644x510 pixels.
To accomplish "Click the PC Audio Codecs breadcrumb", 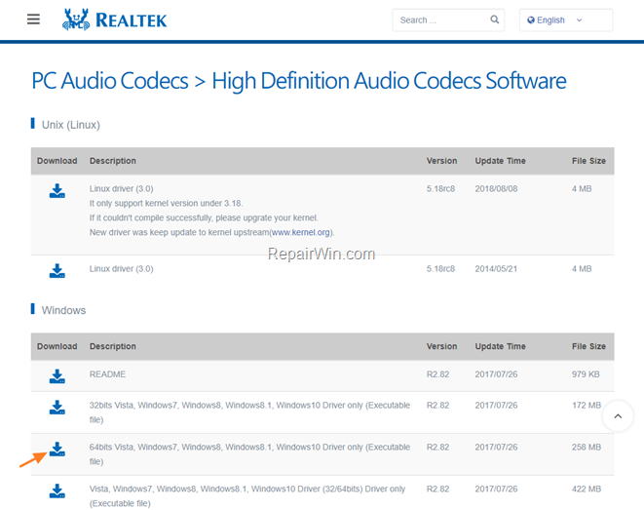I will point(110,80).
